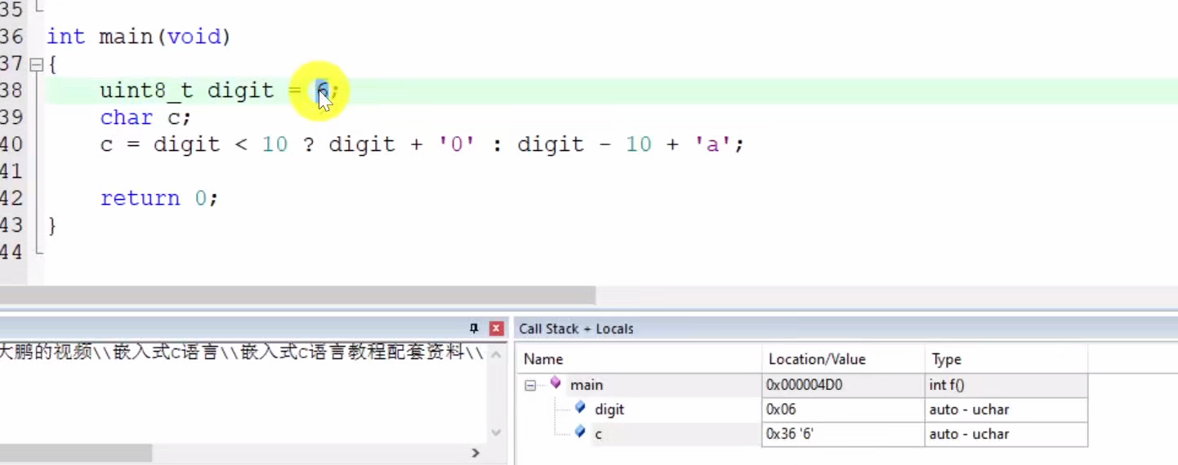1178x465 pixels.
Task: Click the Location/Value column header
Action: click(x=843, y=359)
